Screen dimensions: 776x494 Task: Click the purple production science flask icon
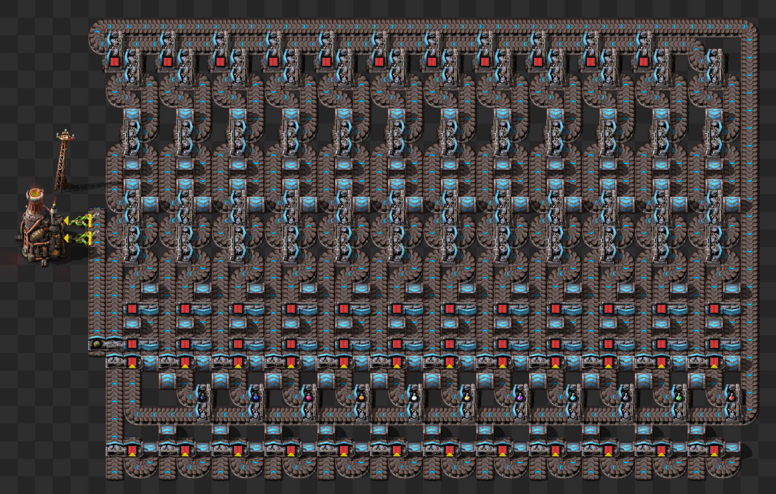tap(520, 397)
